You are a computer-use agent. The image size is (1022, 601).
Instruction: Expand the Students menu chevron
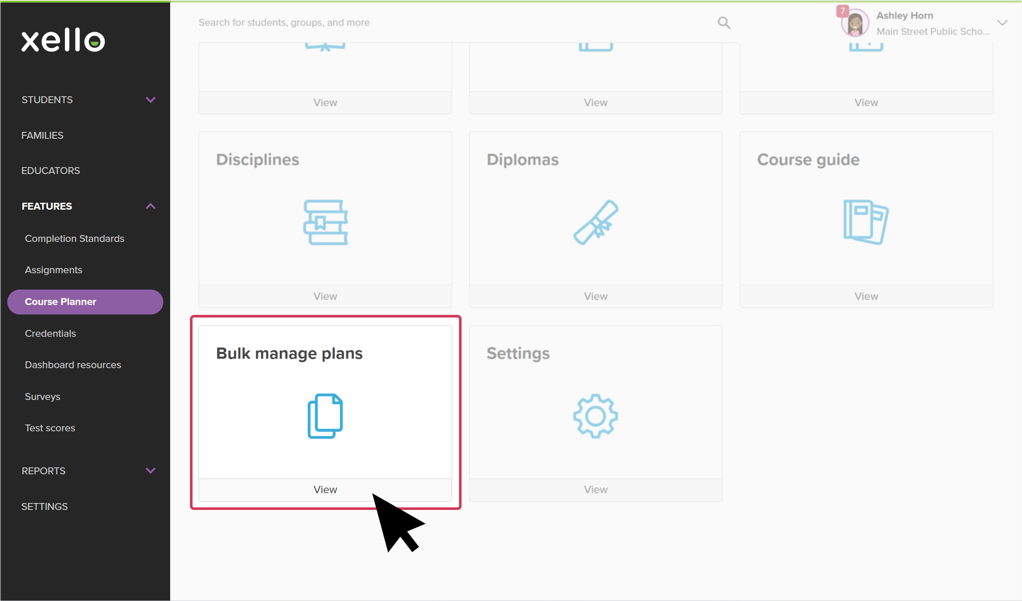coord(150,100)
